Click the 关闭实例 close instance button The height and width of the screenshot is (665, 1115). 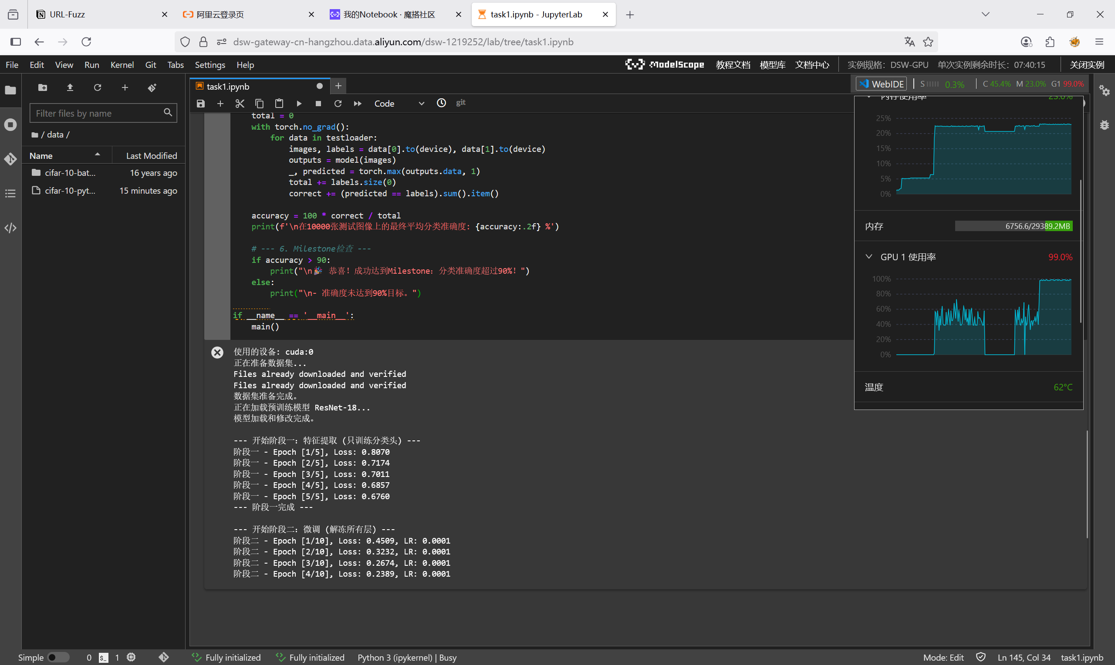pos(1086,64)
